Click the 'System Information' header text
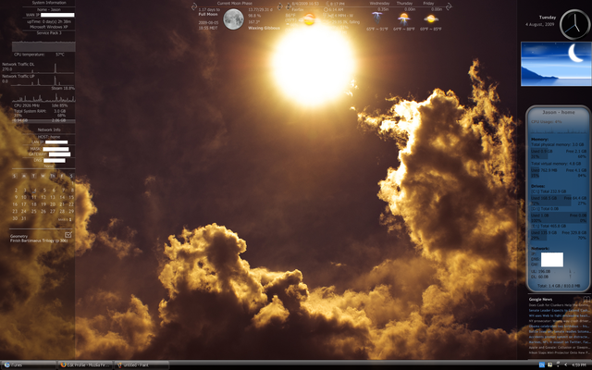The width and height of the screenshot is (592, 370). coord(49,3)
